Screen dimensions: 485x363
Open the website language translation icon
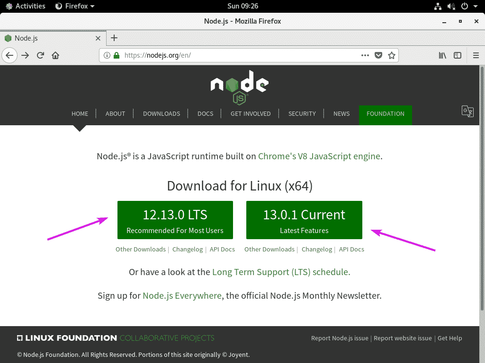(x=467, y=112)
